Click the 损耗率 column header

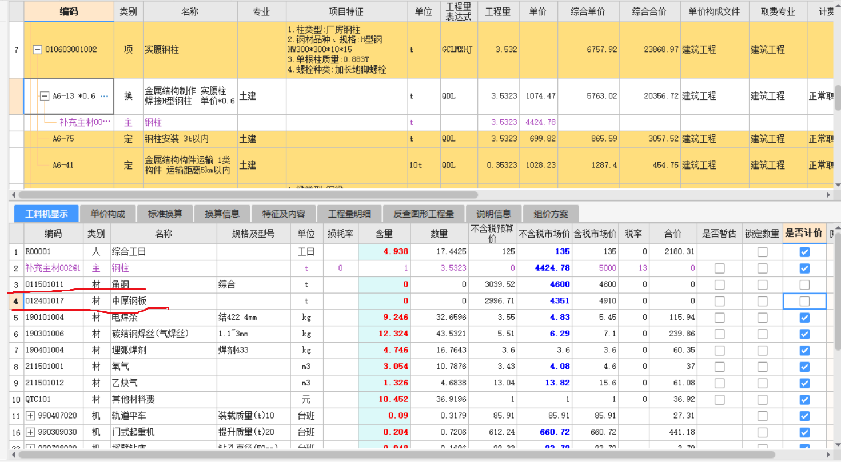point(340,234)
